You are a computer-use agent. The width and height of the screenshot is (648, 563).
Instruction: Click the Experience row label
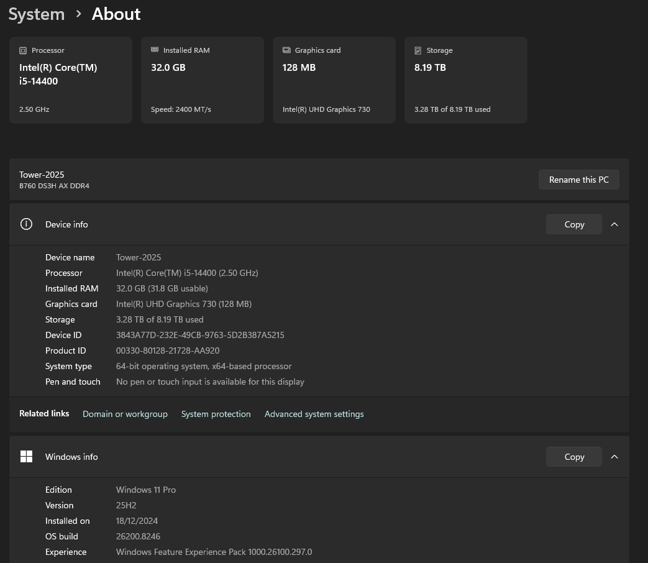point(66,552)
